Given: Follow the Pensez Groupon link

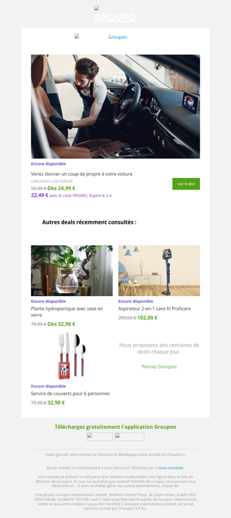Looking at the screenshot, I should coord(159,367).
